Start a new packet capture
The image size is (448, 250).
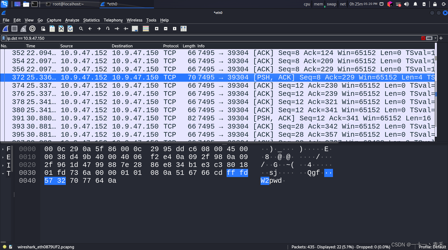pyautogui.click(x=5, y=29)
